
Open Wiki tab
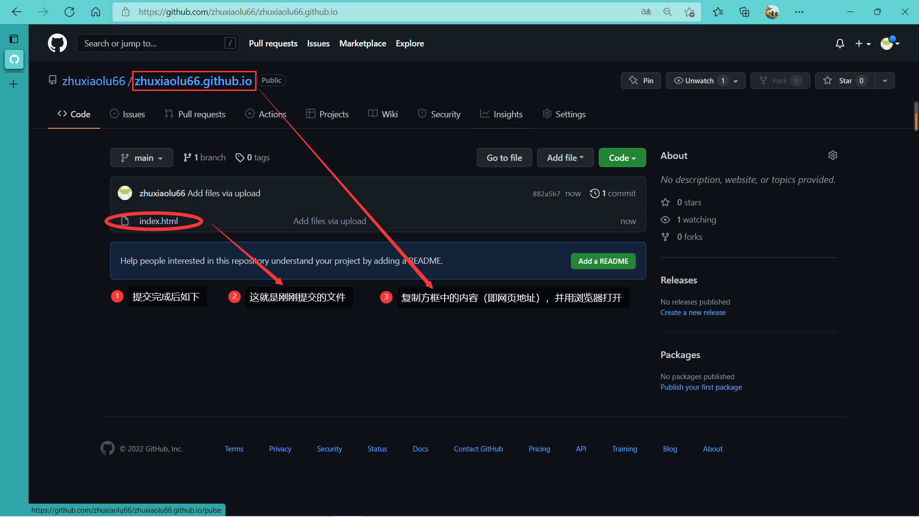(383, 114)
